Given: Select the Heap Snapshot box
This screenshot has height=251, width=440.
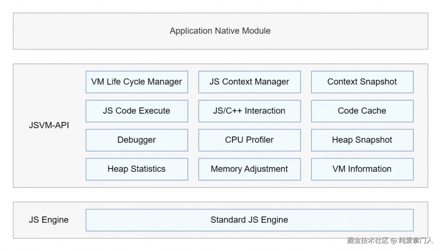Looking at the screenshot, I should pos(362,140).
